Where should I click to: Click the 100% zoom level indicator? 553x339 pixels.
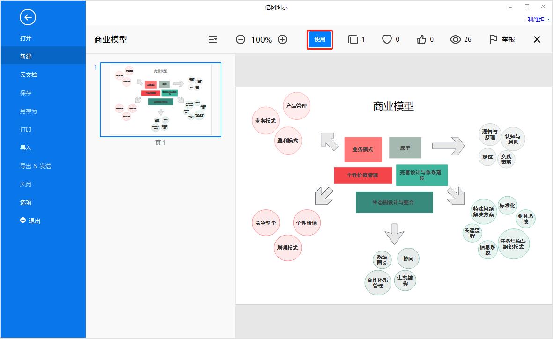pyautogui.click(x=261, y=39)
